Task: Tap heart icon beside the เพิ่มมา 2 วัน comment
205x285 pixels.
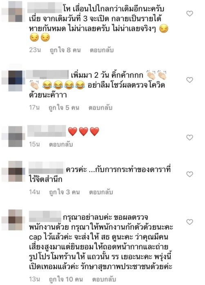Action: tap(189, 80)
